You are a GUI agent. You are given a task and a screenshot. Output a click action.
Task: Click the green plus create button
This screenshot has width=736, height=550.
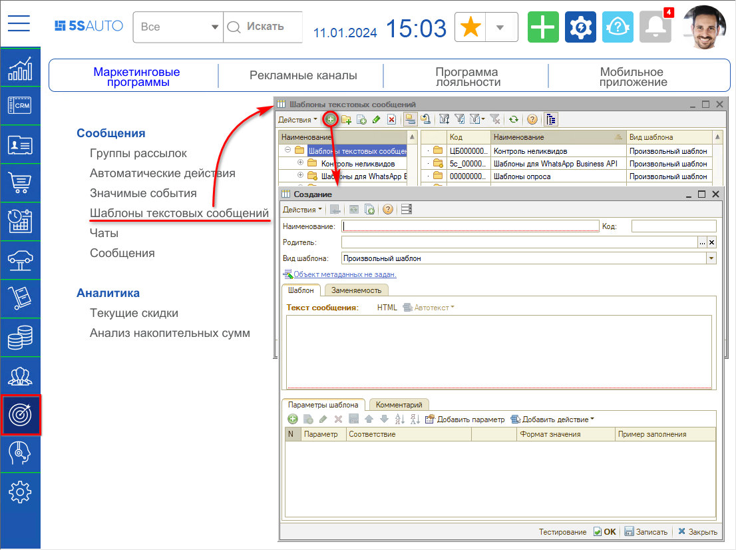click(x=543, y=27)
